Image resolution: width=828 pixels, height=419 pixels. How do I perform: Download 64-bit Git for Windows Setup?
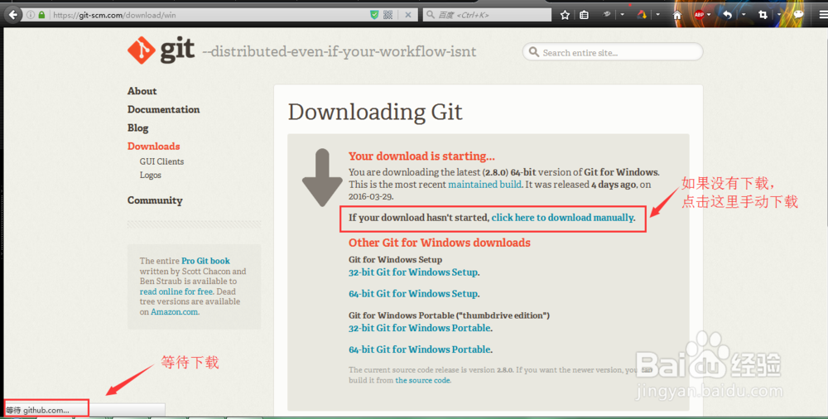[413, 294]
